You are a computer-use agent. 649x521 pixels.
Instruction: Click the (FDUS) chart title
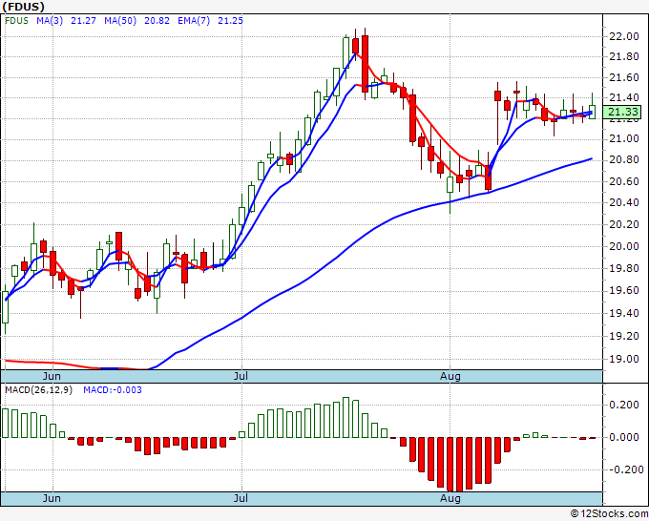[x=23, y=7]
